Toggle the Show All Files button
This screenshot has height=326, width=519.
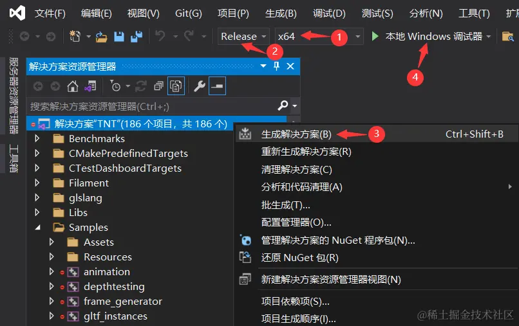click(x=176, y=86)
